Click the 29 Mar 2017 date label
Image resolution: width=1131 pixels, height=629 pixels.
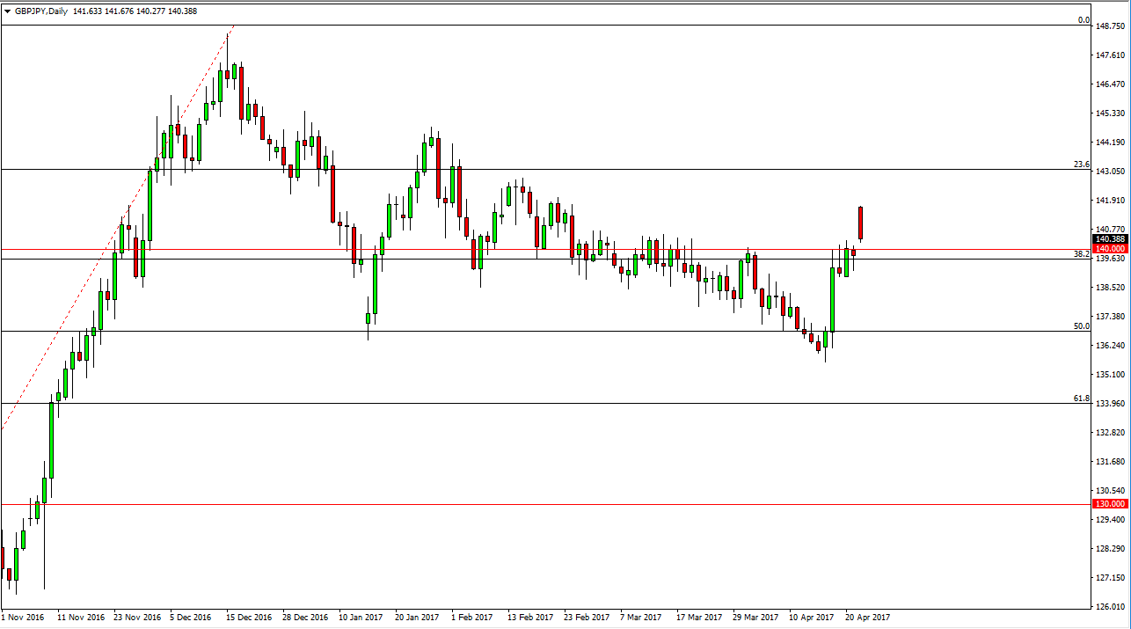point(755,618)
